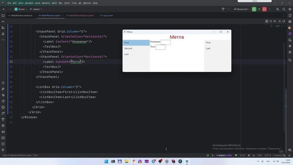The image size is (293, 165).
Task: Stop the running app with the red square
Action: pos(264,9)
